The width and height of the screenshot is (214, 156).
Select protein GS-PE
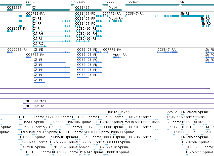click(x=38, y=50)
